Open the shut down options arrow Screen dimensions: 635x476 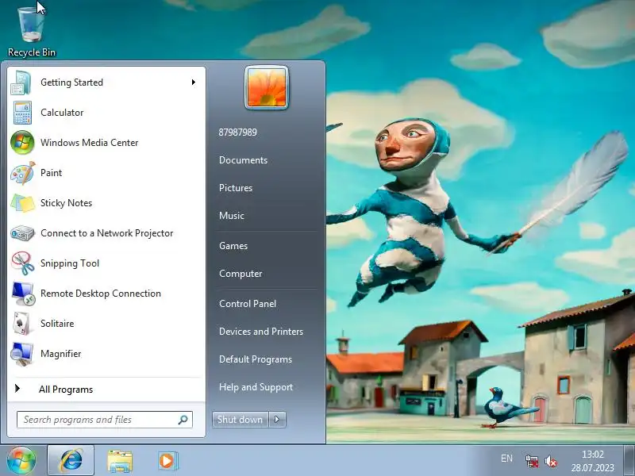click(x=277, y=420)
